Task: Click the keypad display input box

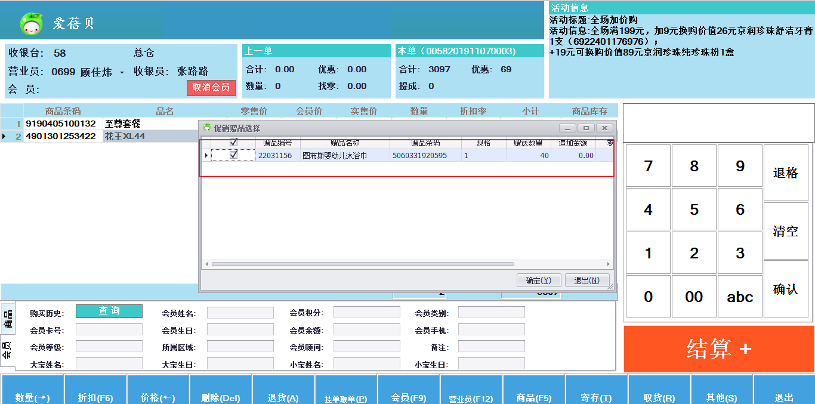Action: (x=718, y=122)
